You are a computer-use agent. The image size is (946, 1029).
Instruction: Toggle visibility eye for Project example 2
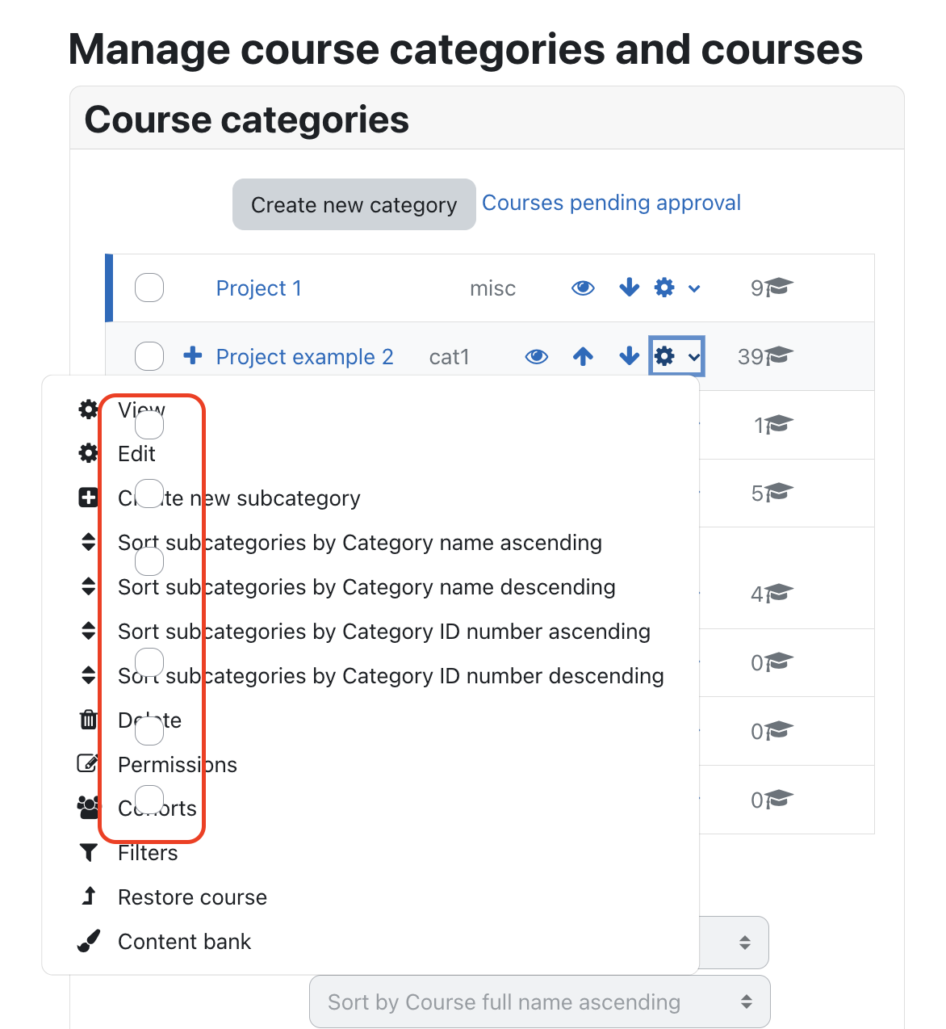pyautogui.click(x=537, y=357)
